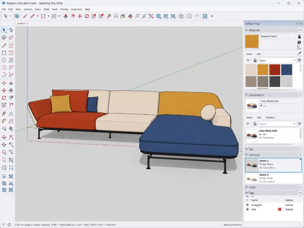Pick the dark charcoal fabric swatch
This screenshot has height=228, width=304.
pyautogui.click(x=274, y=81)
